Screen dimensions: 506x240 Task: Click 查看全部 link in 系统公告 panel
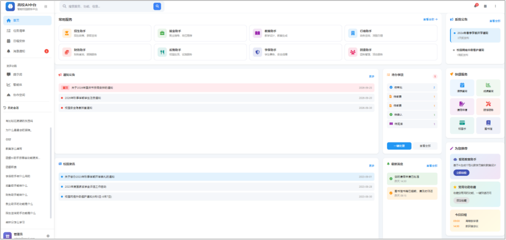495,21
